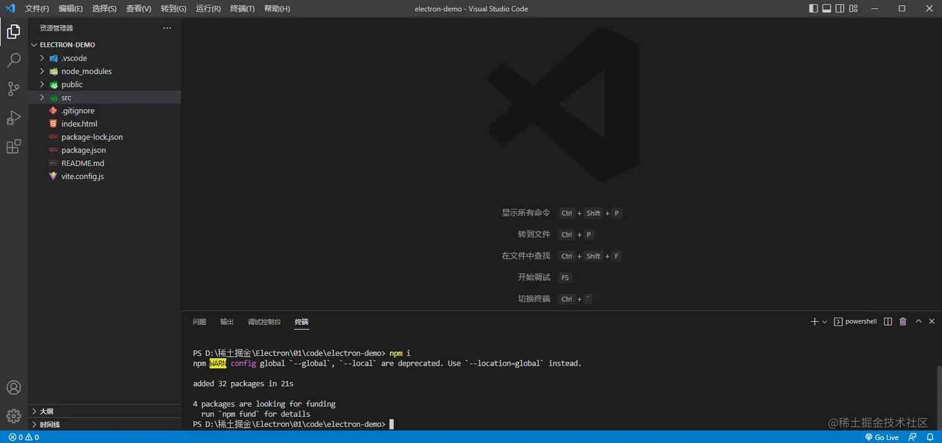Viewport: 942px width, 443px height.
Task: Open the Explorer view in activity bar
Action: tap(14, 31)
